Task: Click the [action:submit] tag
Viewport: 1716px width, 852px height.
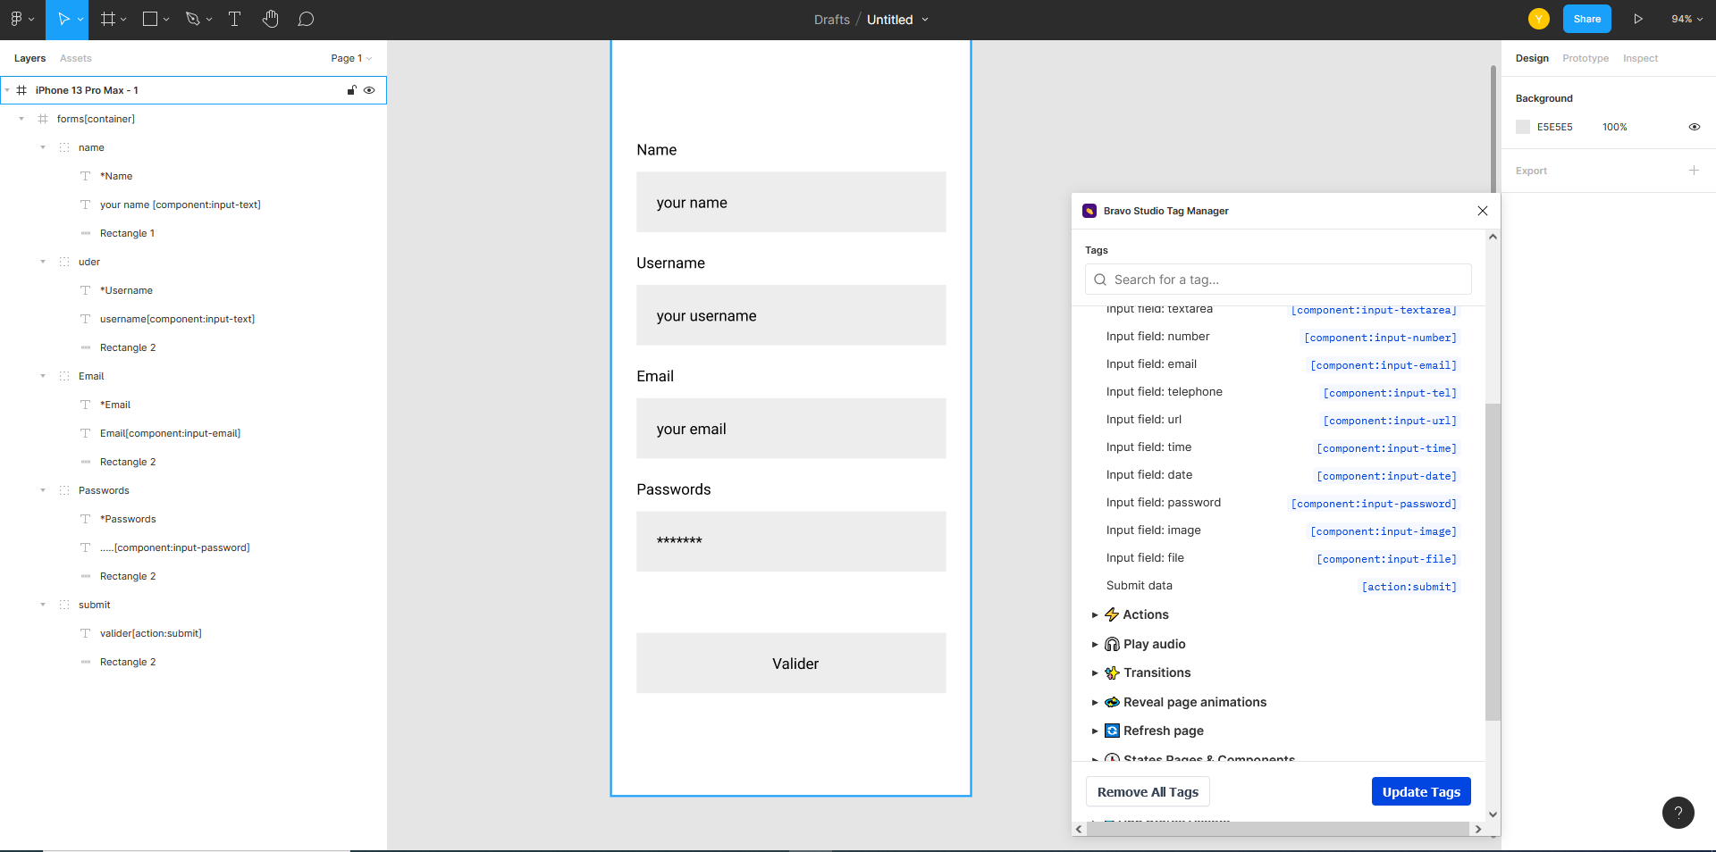Action: [x=1409, y=587]
